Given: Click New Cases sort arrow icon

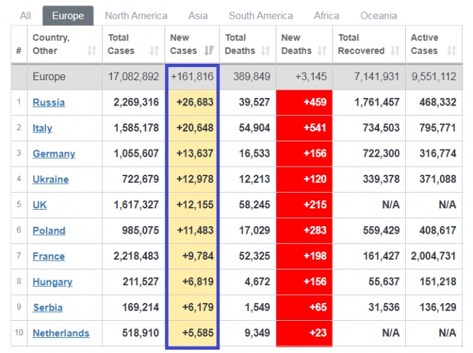Looking at the screenshot, I should pyautogui.click(x=209, y=51).
